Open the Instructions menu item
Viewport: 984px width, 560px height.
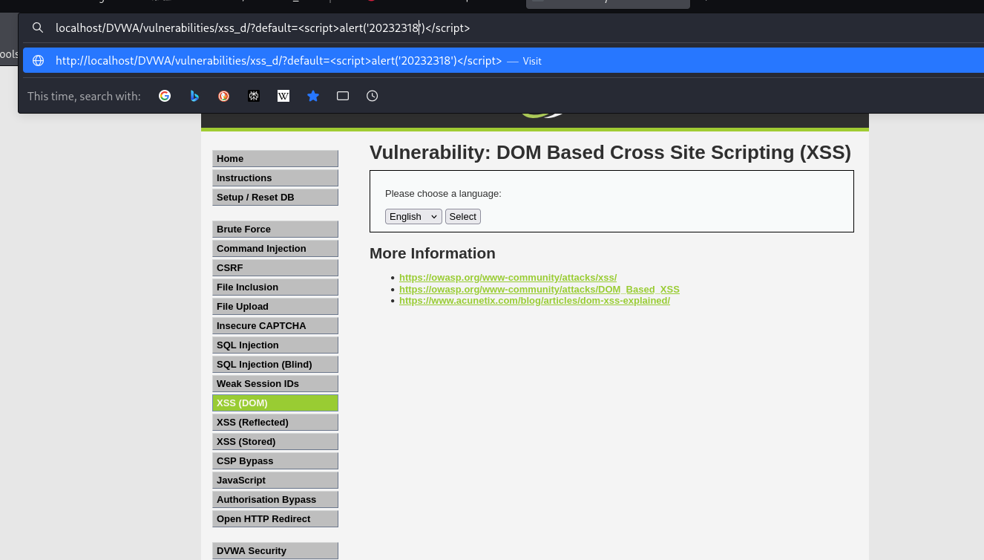point(275,178)
